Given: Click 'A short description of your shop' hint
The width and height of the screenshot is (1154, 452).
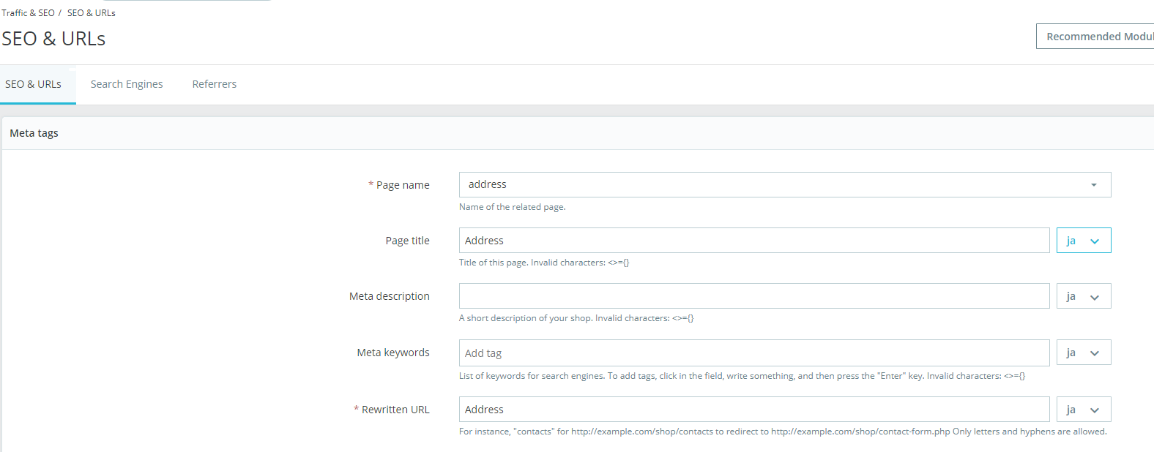Looking at the screenshot, I should 576,318.
